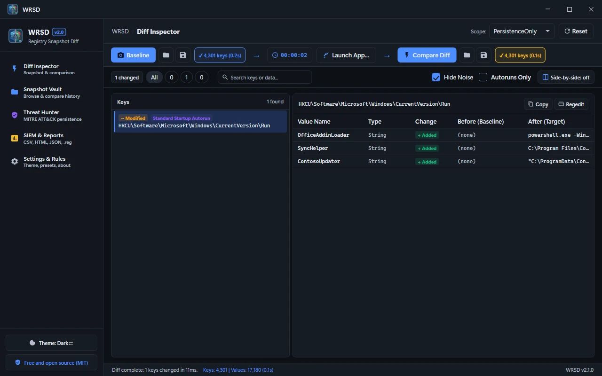Click the After (Target) column header
Viewport: 602px width, 376px height.
pyautogui.click(x=547, y=121)
